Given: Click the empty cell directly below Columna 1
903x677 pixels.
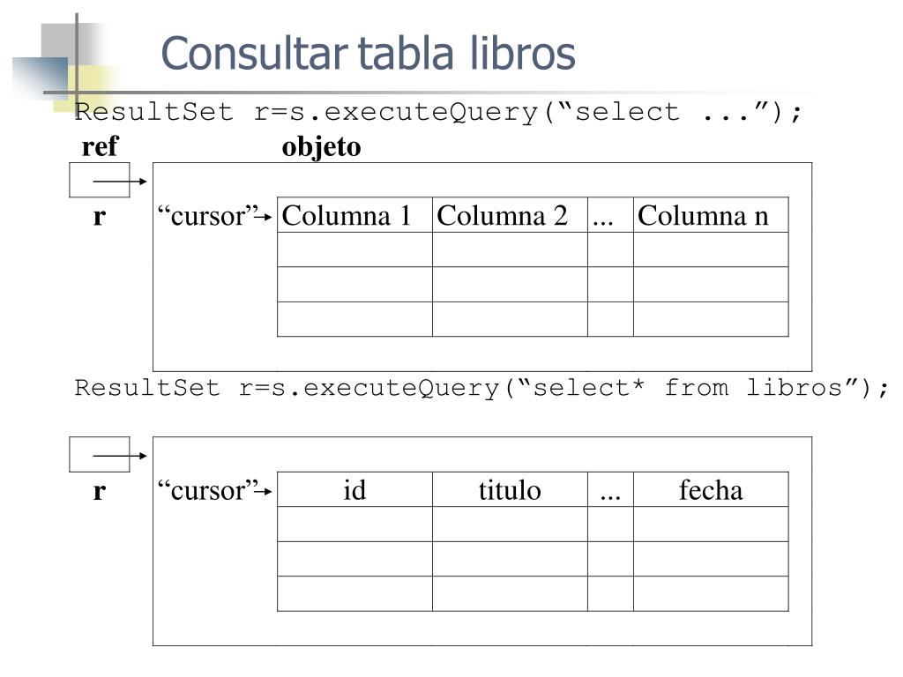Looking at the screenshot, I should [354, 249].
